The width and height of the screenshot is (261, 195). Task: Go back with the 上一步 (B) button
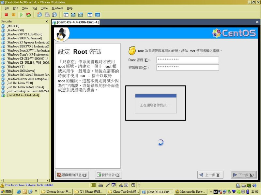pyautogui.click(x=210, y=175)
